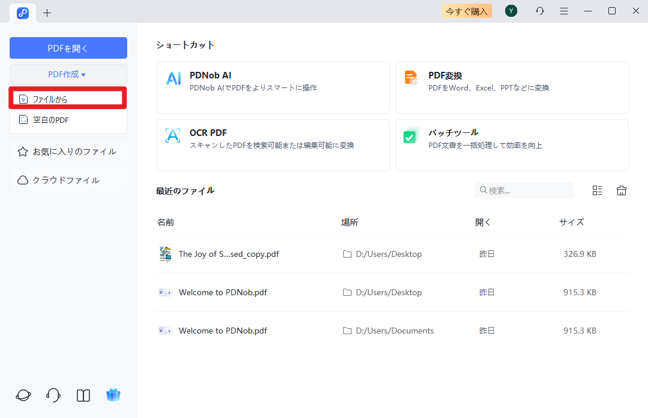The height and width of the screenshot is (418, 648).
Task: Open the trash/deleted files icon
Action: pos(622,190)
